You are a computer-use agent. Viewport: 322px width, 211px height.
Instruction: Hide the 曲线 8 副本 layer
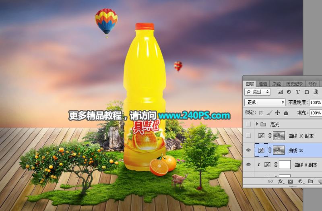click(248, 165)
